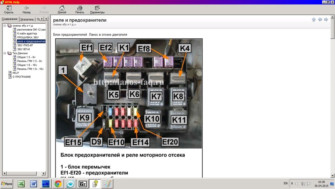Open the network tray icon
335x189 pixels.
[303, 184]
